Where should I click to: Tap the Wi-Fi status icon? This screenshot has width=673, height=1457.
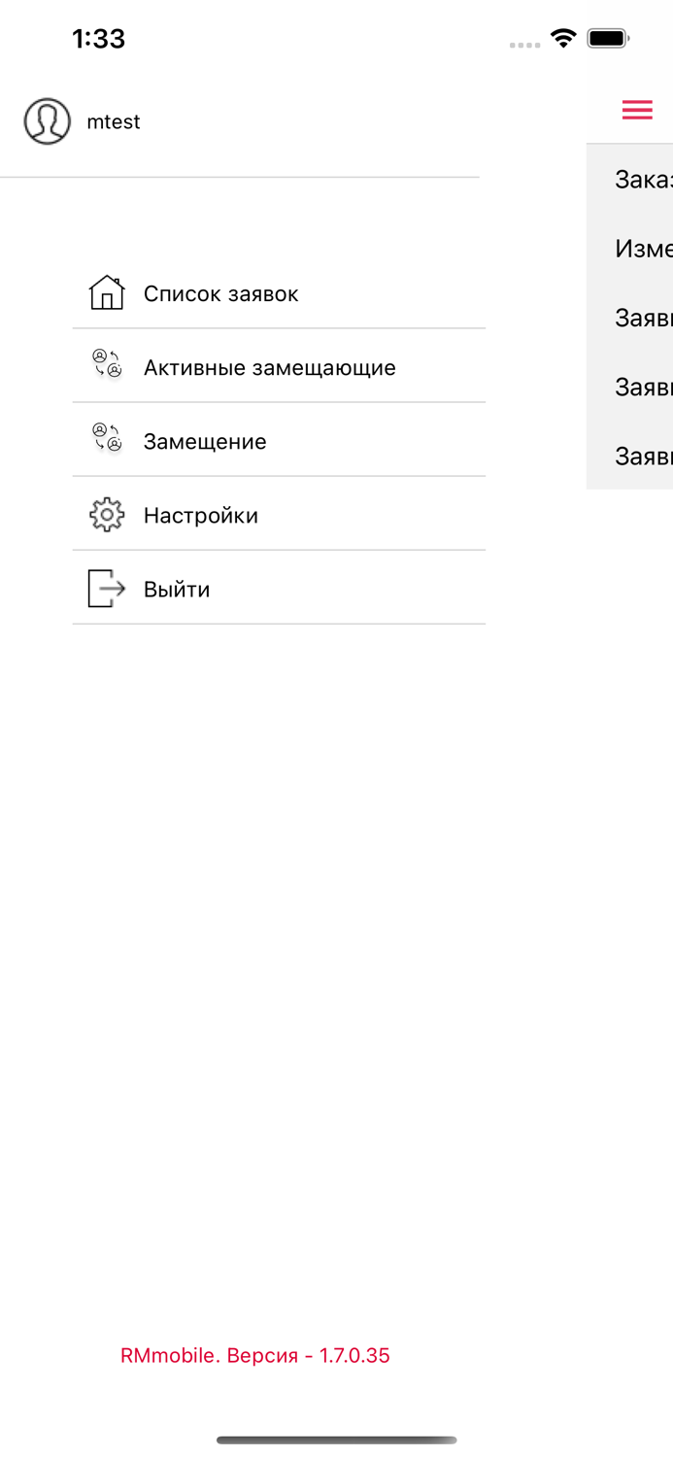563,39
